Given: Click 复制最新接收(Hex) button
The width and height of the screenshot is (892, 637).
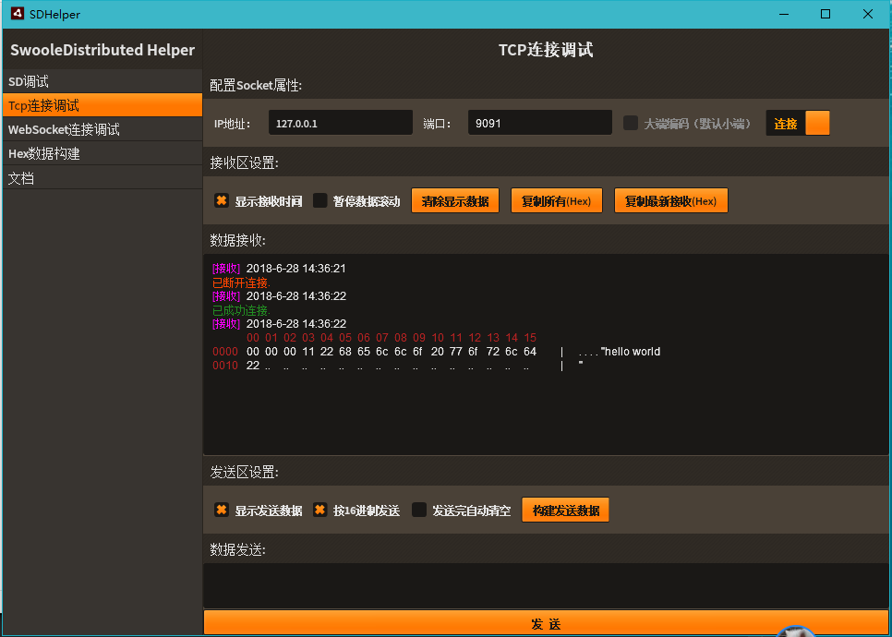Looking at the screenshot, I should tap(670, 200).
